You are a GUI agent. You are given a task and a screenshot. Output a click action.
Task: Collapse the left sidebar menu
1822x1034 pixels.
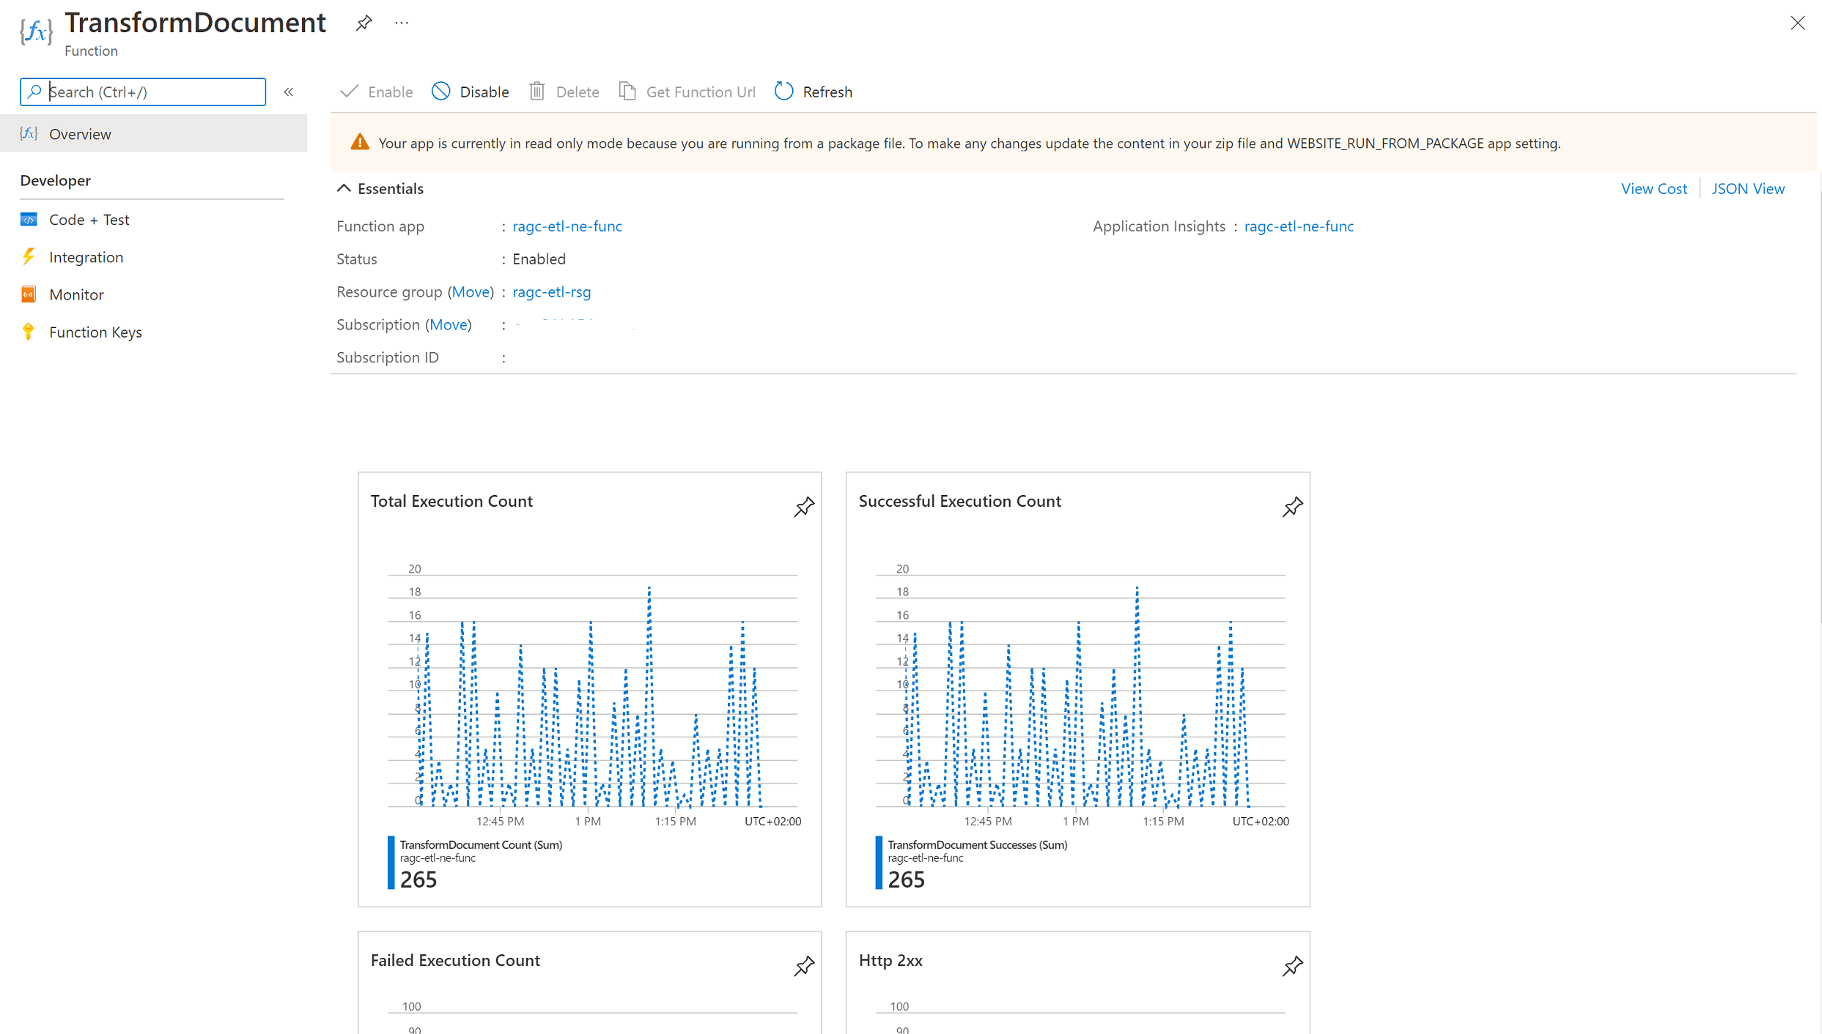pyautogui.click(x=289, y=92)
